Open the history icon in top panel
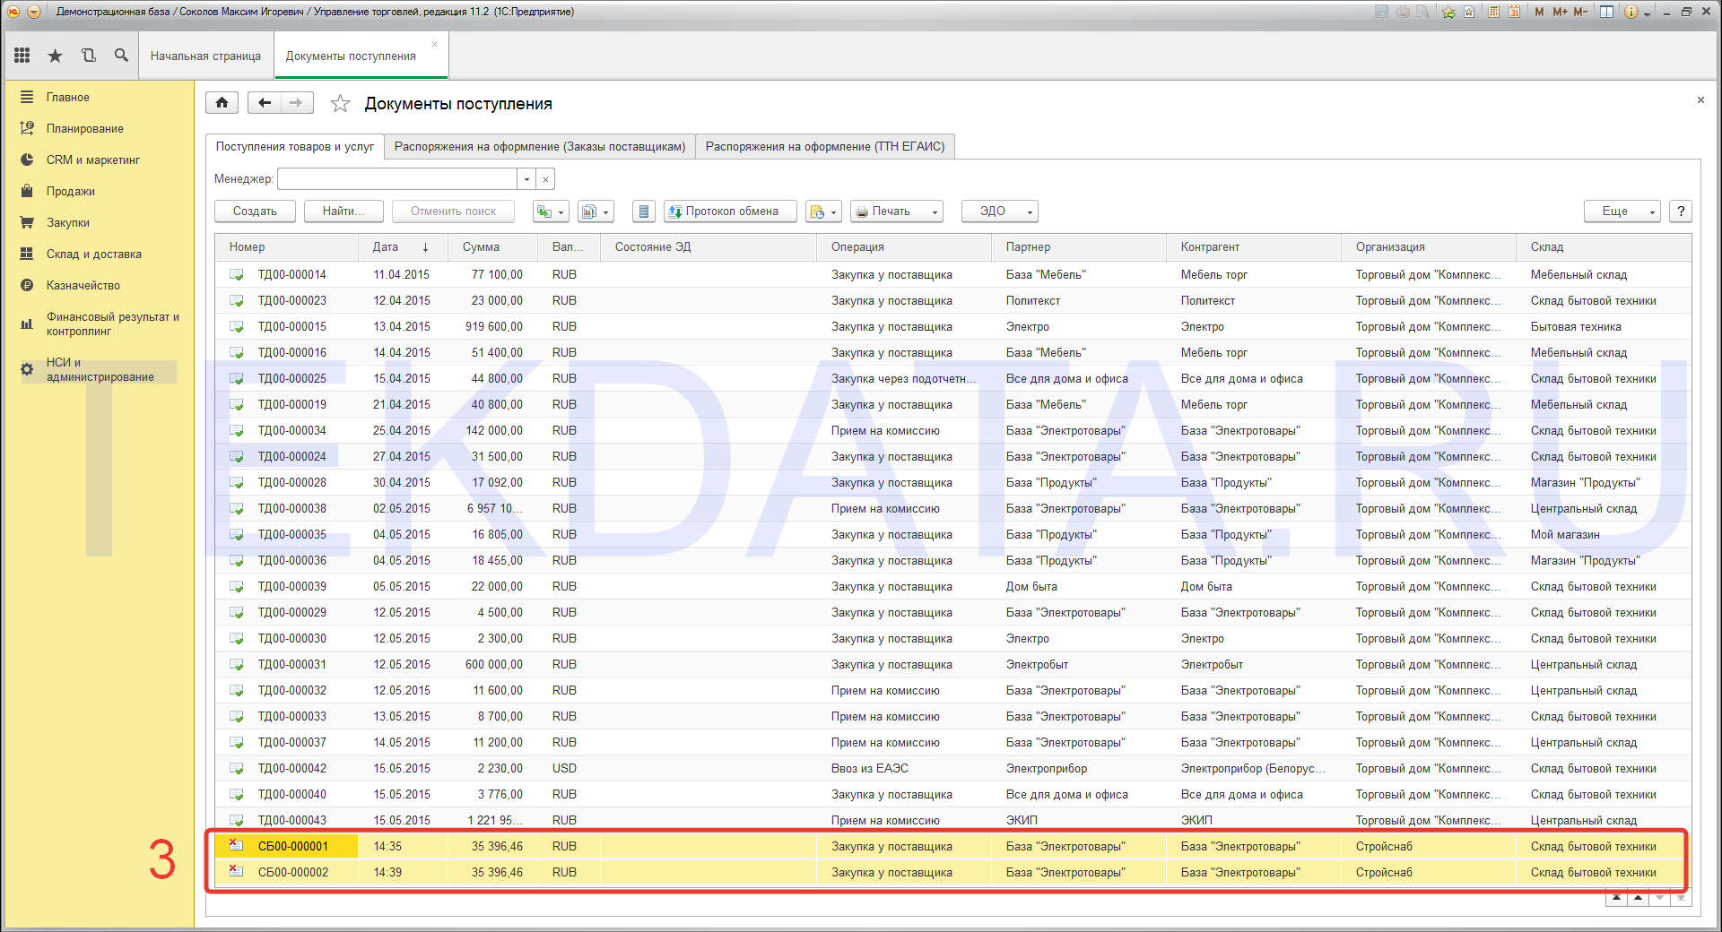 pyautogui.click(x=88, y=56)
